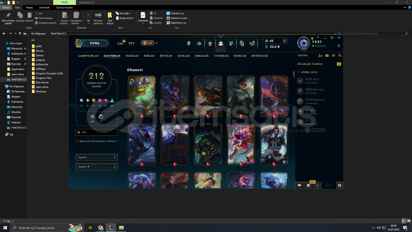The height and width of the screenshot is (232, 412).
Task: Click the LoR external link arrow icon
Action: coord(156,43)
